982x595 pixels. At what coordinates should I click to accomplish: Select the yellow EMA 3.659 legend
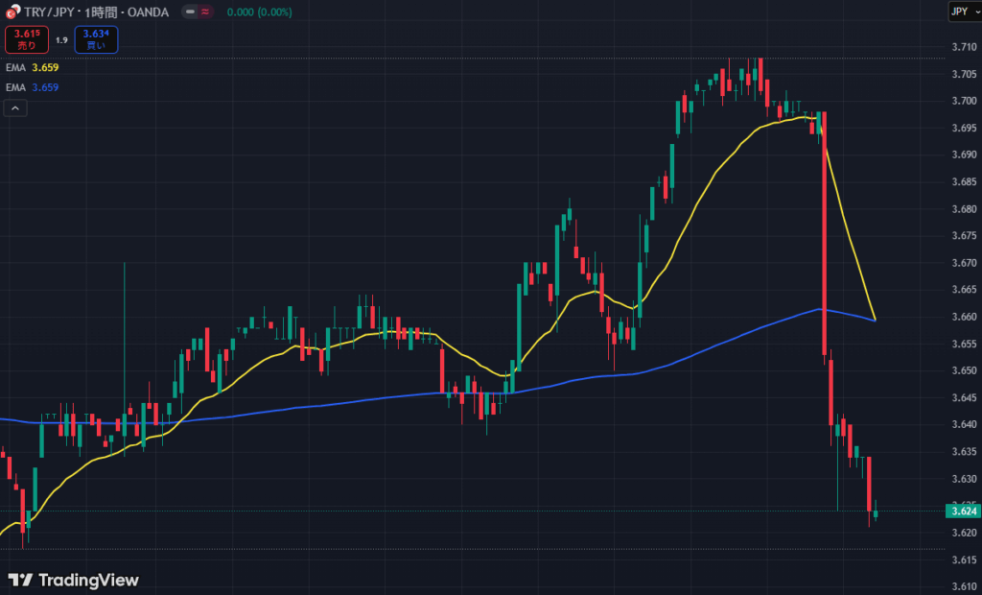click(x=32, y=68)
